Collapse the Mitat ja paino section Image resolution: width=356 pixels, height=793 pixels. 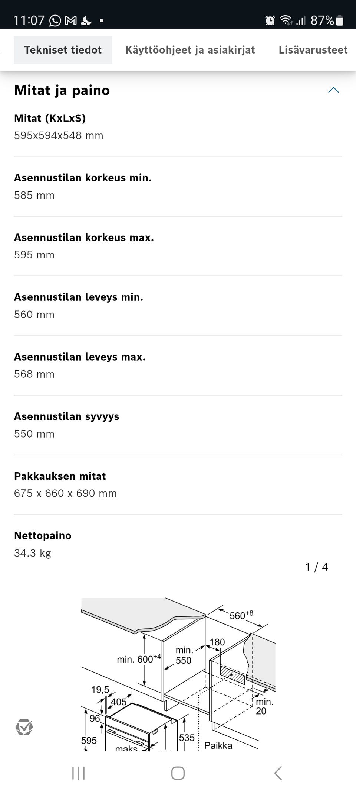click(x=333, y=90)
